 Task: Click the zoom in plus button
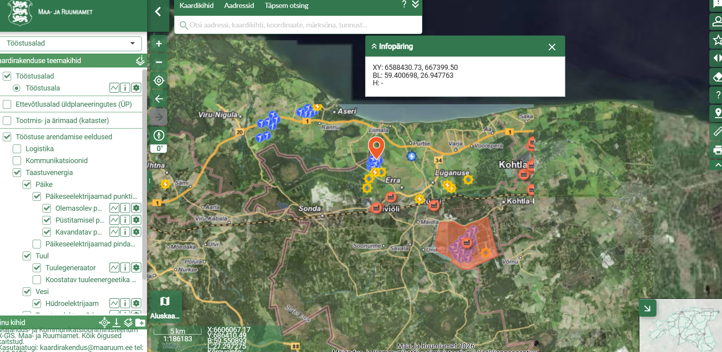coord(159,44)
